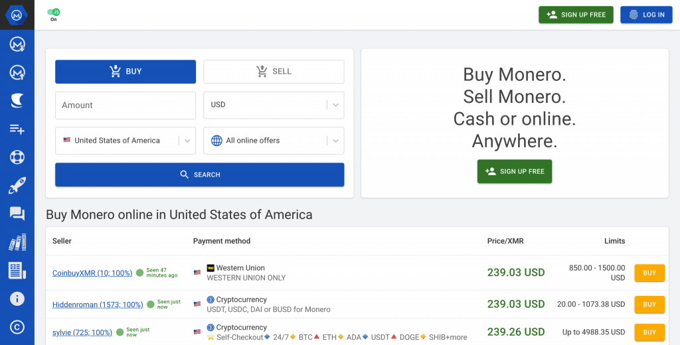
Task: Open the sell Monero sidebar icon
Action: coord(17,72)
